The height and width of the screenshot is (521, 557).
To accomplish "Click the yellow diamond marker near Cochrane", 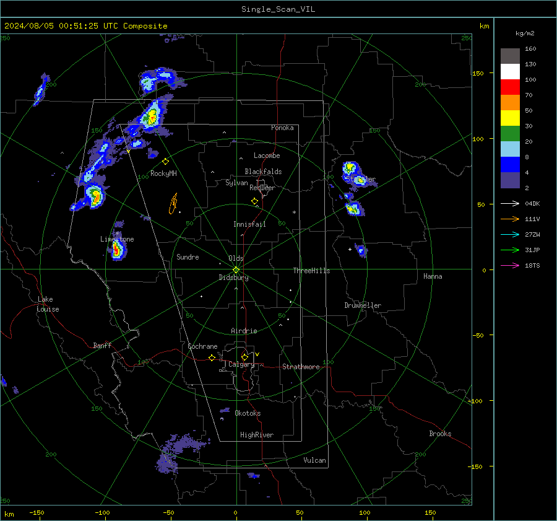I will [212, 357].
